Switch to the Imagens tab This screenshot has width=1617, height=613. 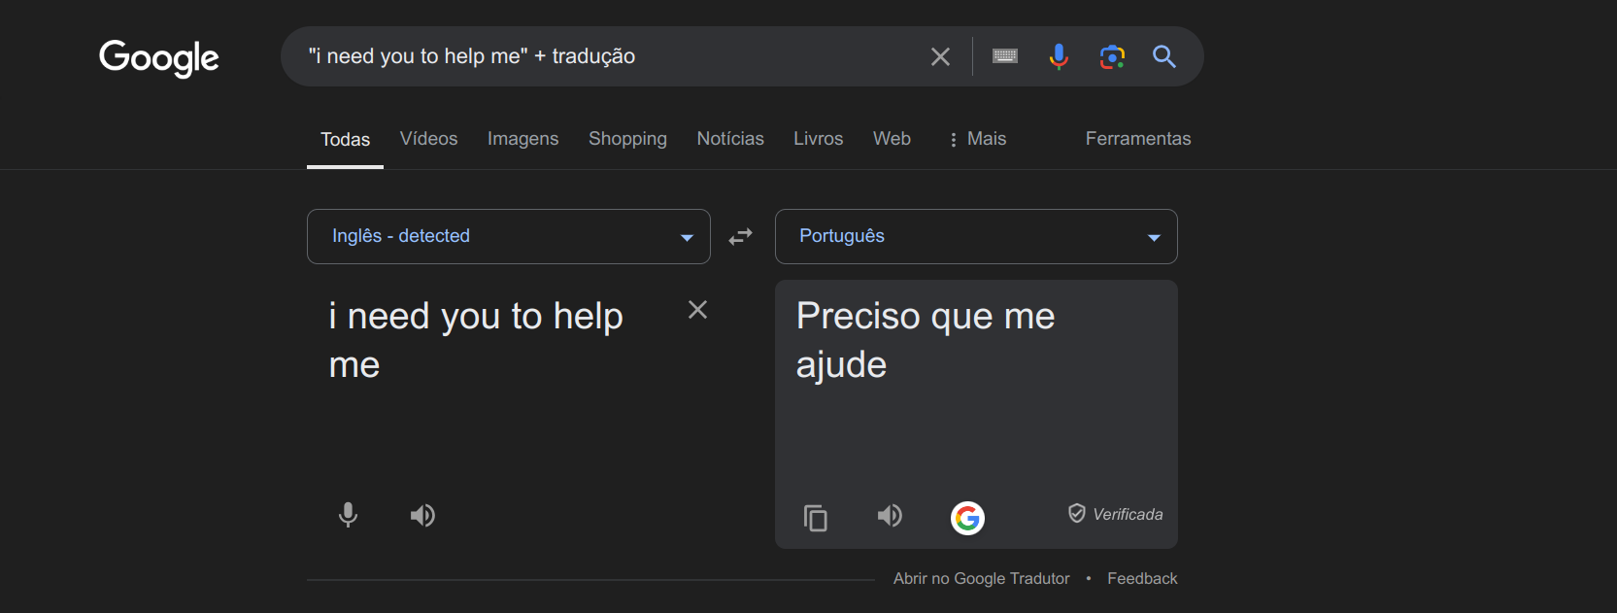pyautogui.click(x=522, y=139)
